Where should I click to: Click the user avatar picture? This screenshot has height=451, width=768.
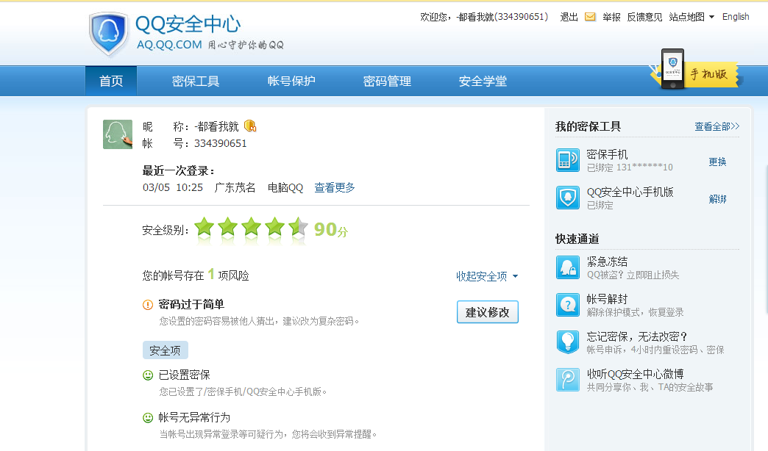[x=118, y=134]
